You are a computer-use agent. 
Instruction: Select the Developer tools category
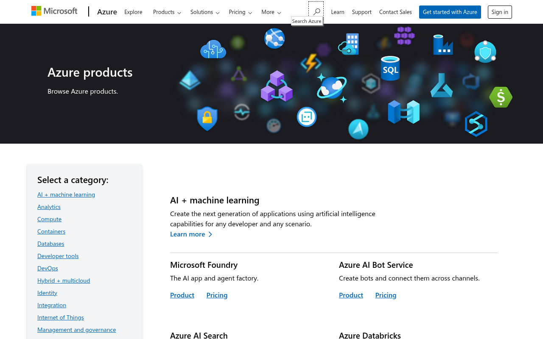tap(58, 256)
